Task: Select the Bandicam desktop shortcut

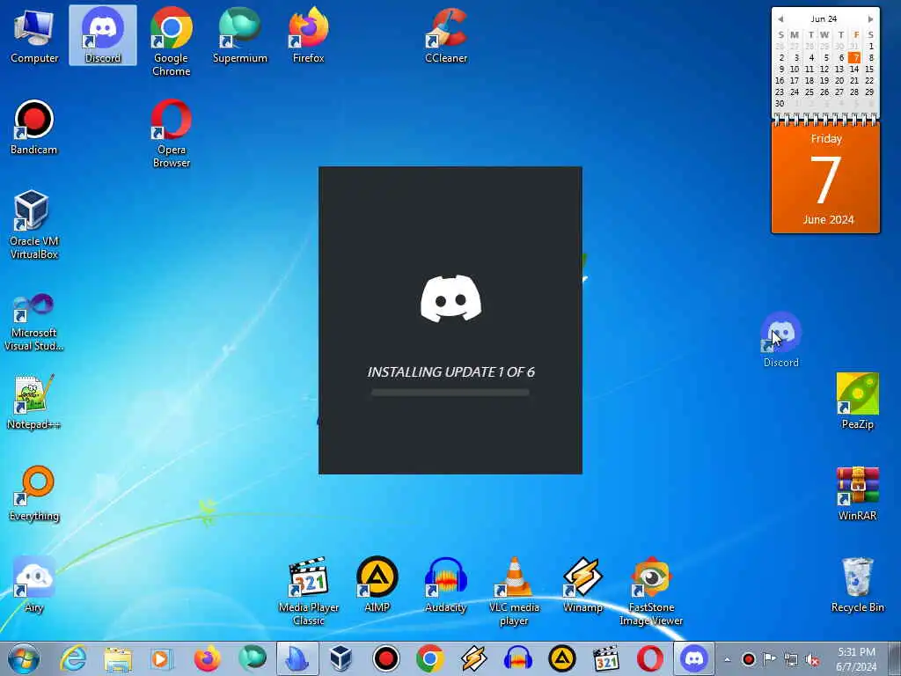Action: tap(34, 127)
